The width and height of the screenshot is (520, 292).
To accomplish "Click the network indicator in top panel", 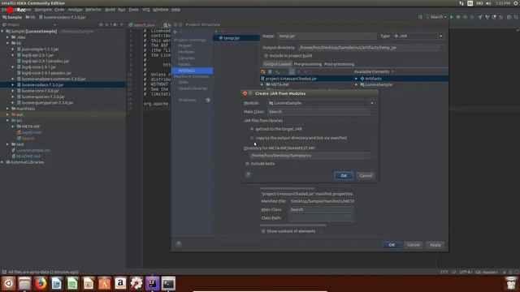I will (x=461, y=3).
